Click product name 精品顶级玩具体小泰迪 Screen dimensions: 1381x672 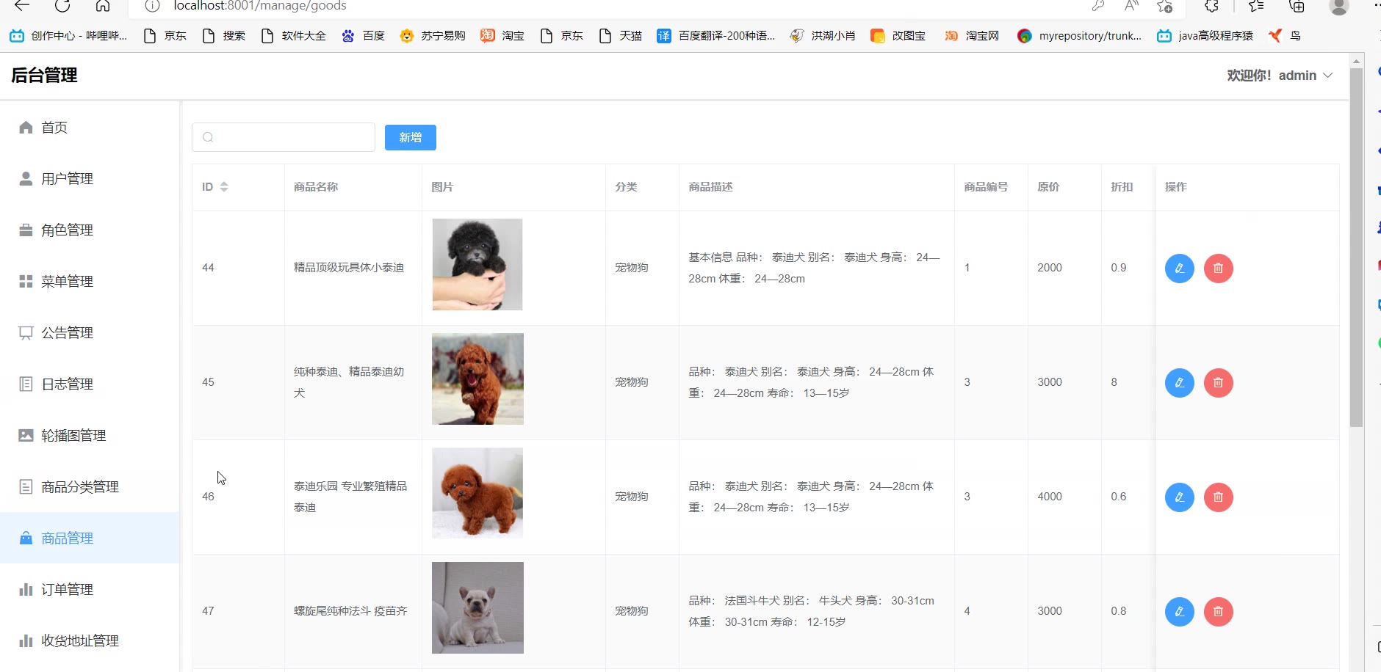point(349,268)
